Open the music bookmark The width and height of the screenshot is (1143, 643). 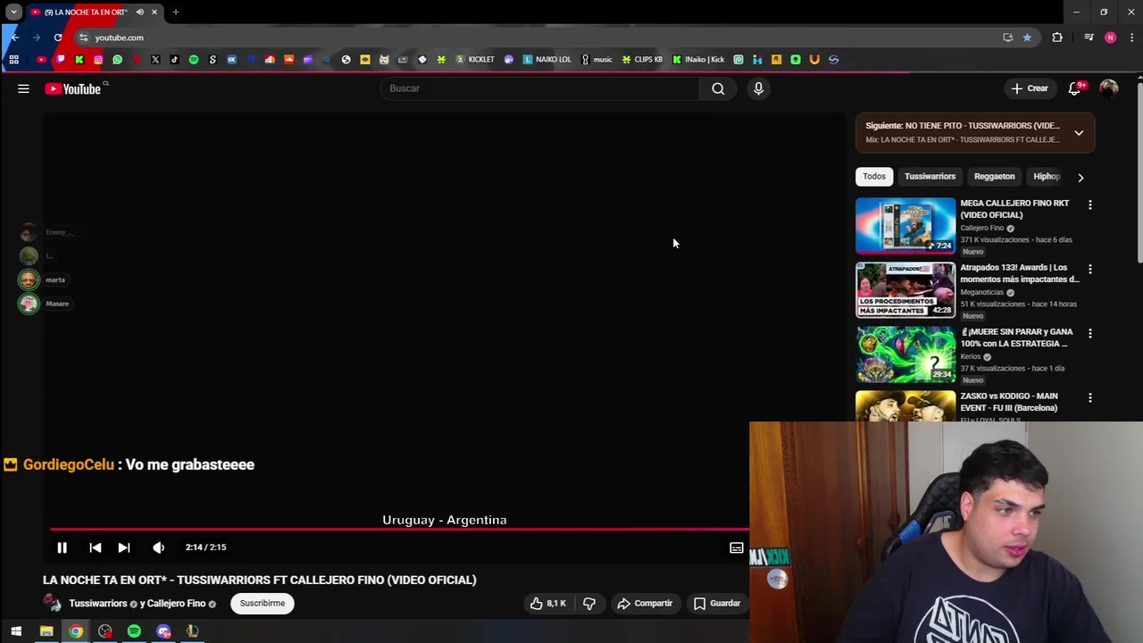[x=597, y=60]
